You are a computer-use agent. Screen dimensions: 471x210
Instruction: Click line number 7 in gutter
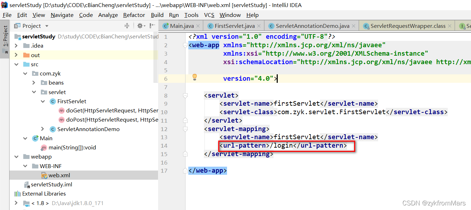(166, 87)
